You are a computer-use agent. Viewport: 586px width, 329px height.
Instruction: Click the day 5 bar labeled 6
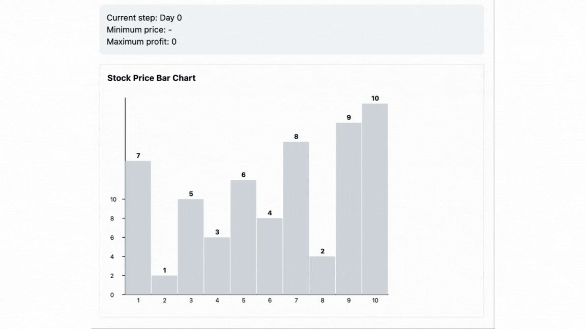(243, 237)
